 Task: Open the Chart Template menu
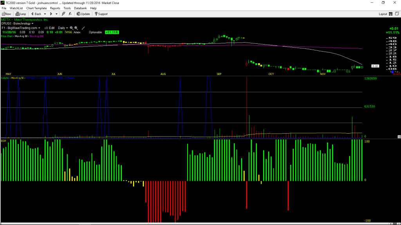(x=36, y=8)
